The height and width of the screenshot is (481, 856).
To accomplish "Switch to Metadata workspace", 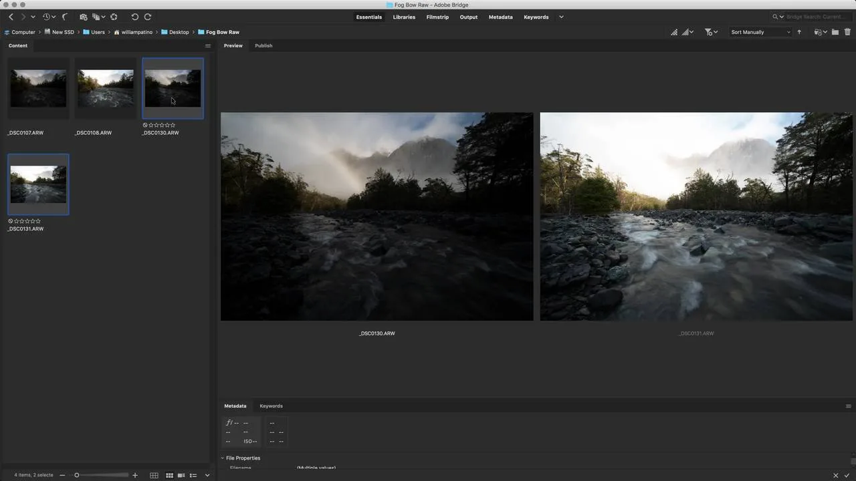I will pyautogui.click(x=501, y=17).
